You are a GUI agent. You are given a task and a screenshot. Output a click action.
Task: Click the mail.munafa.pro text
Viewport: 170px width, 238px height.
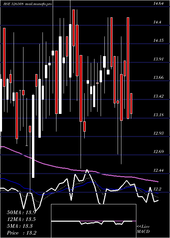pyautogui.click(x=38, y=4)
